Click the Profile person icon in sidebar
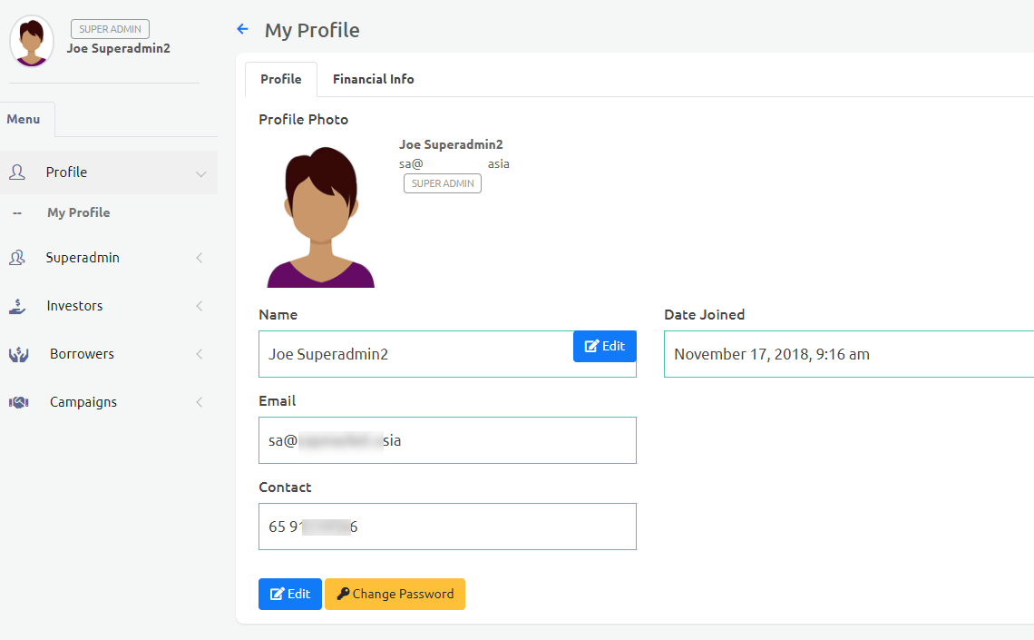This screenshot has height=640, width=1034. tap(17, 172)
